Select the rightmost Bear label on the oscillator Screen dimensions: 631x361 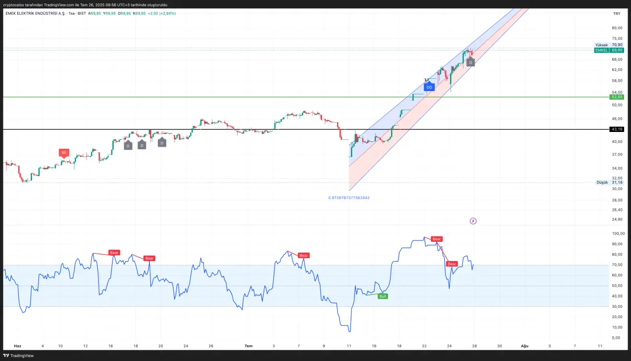click(x=452, y=264)
